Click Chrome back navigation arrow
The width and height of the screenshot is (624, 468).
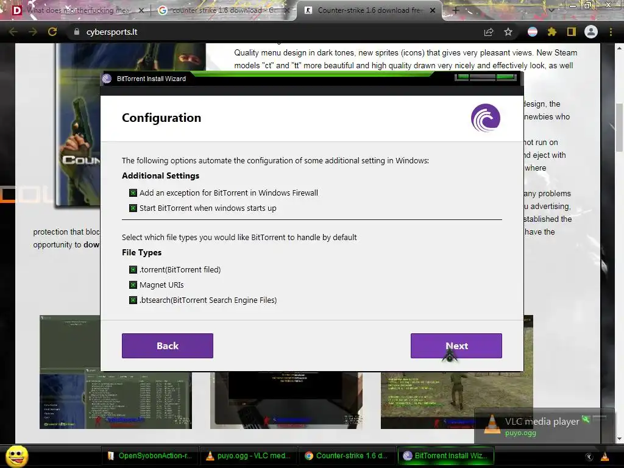click(x=13, y=32)
